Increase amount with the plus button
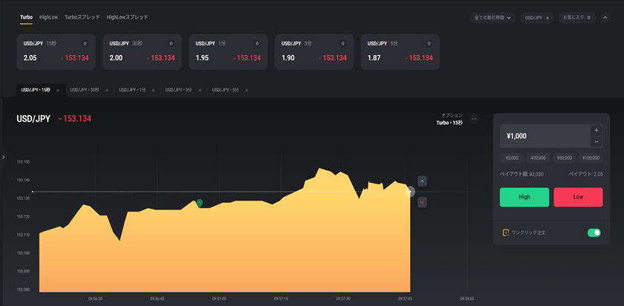Image resolution: width=624 pixels, height=306 pixels. (597, 131)
